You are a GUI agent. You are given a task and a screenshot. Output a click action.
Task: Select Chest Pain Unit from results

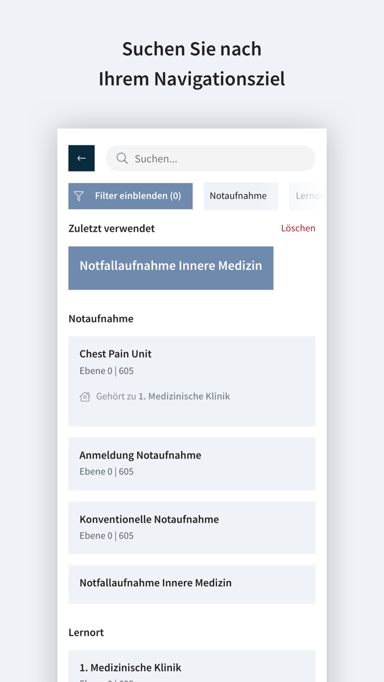(x=191, y=381)
